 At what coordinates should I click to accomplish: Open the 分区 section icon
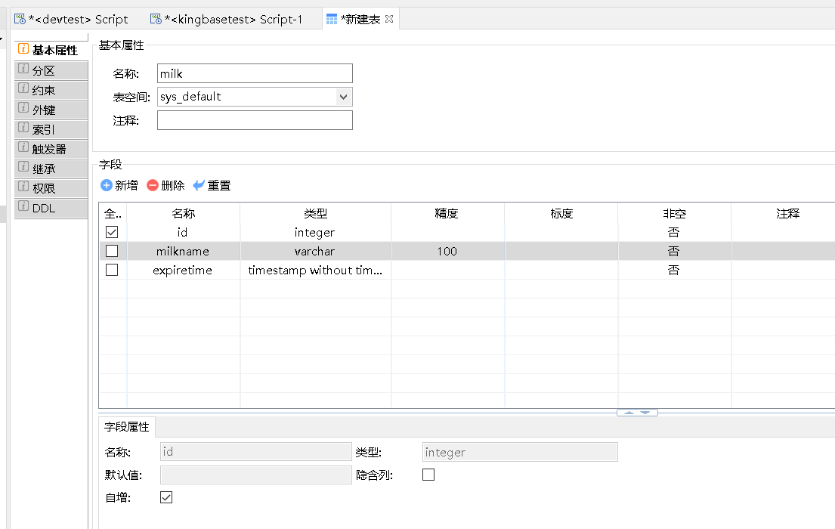pyautogui.click(x=23, y=70)
